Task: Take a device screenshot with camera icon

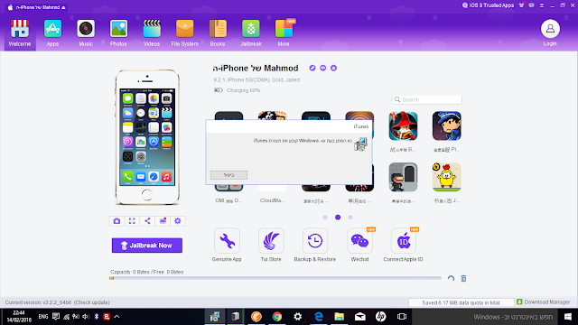Action: (117, 220)
